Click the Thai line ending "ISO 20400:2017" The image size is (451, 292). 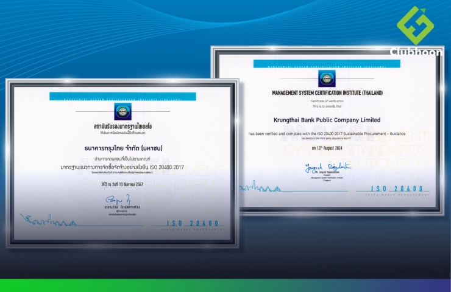[x=123, y=167]
